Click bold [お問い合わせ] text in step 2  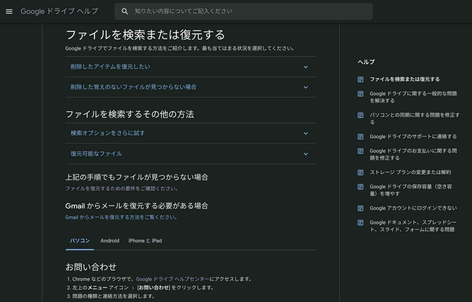(154, 288)
